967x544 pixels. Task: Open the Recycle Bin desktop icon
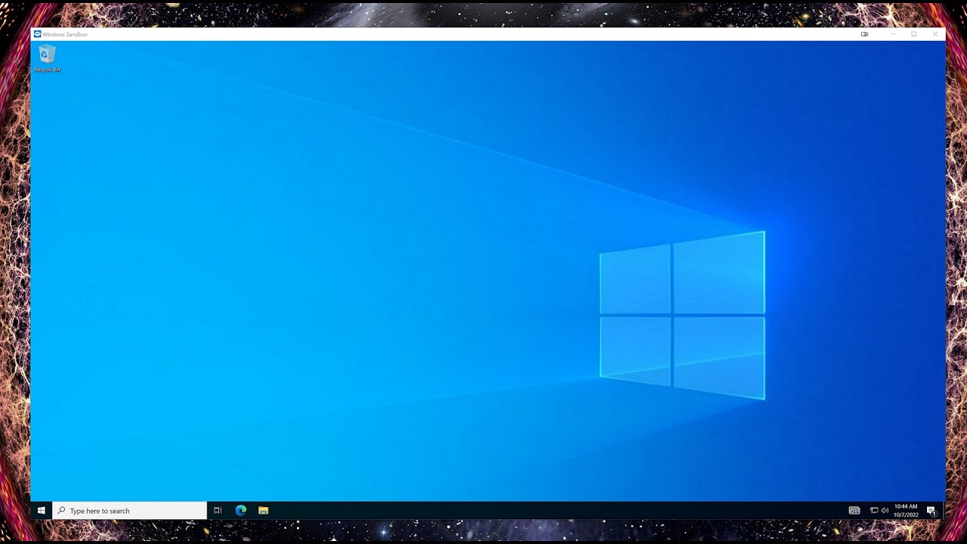47,58
